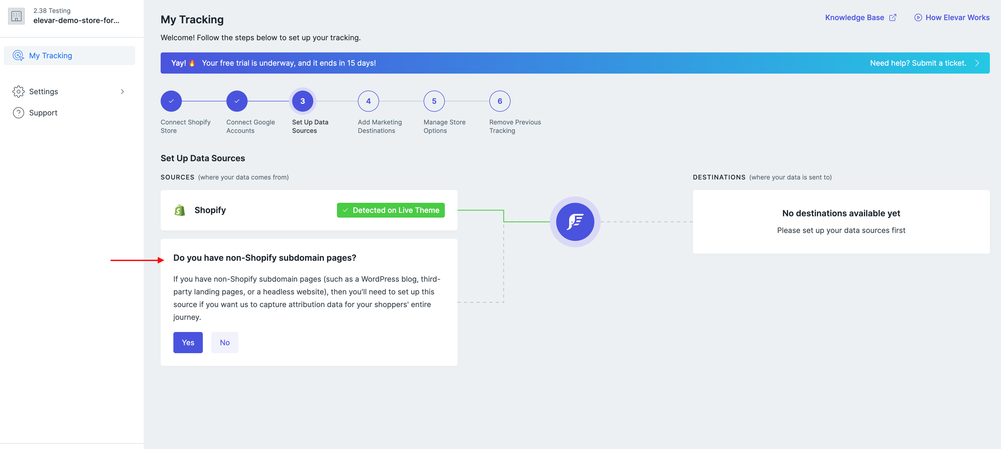Open the elevar-demo-store account switcher

76,20
